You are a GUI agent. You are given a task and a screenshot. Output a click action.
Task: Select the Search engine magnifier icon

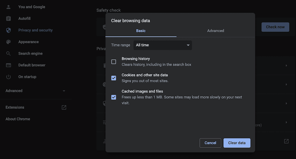(8, 54)
